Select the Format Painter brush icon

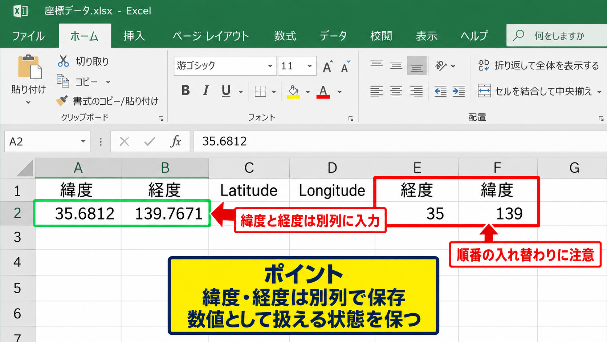(x=62, y=100)
